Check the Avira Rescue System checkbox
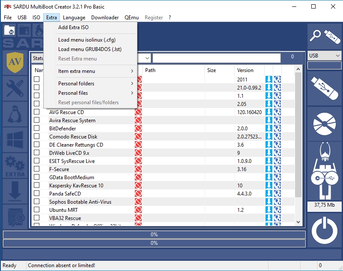 point(36,120)
